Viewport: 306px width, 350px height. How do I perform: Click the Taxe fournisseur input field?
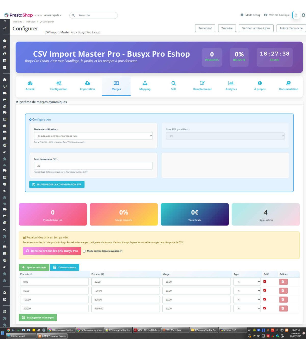coord(93,166)
